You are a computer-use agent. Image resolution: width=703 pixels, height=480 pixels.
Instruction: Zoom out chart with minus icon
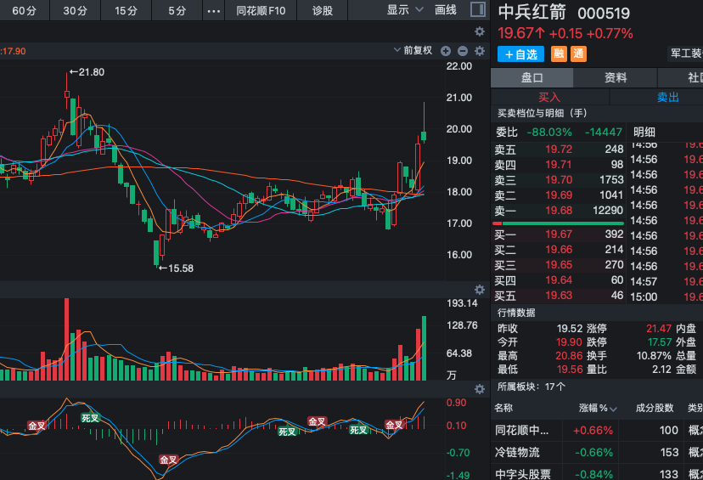click(x=463, y=51)
